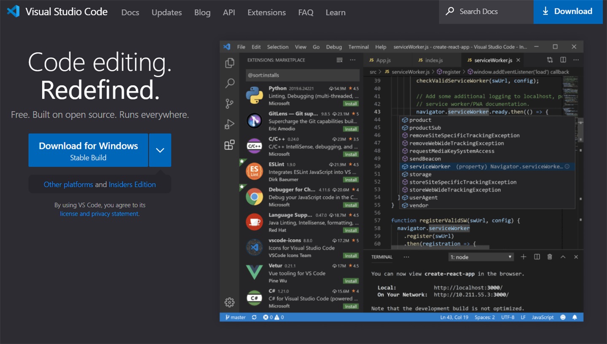Open the Manage settings gear icon
The height and width of the screenshot is (344, 607).
pyautogui.click(x=229, y=302)
